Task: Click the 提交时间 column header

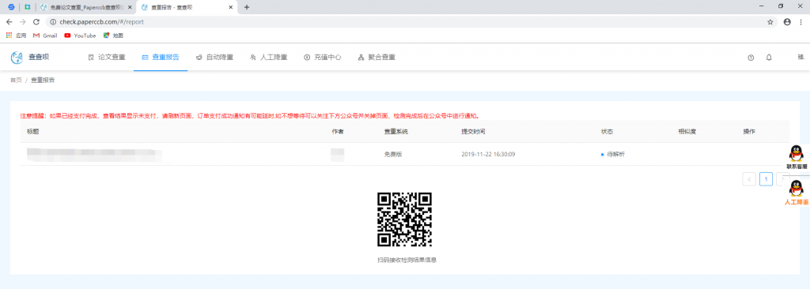Action: [x=473, y=132]
